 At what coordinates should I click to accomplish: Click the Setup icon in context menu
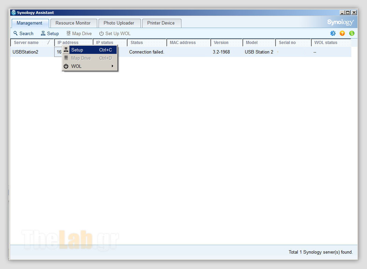point(66,50)
